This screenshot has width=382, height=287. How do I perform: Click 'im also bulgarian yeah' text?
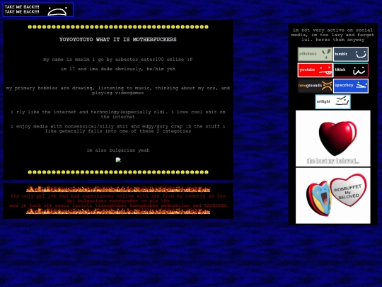click(118, 150)
